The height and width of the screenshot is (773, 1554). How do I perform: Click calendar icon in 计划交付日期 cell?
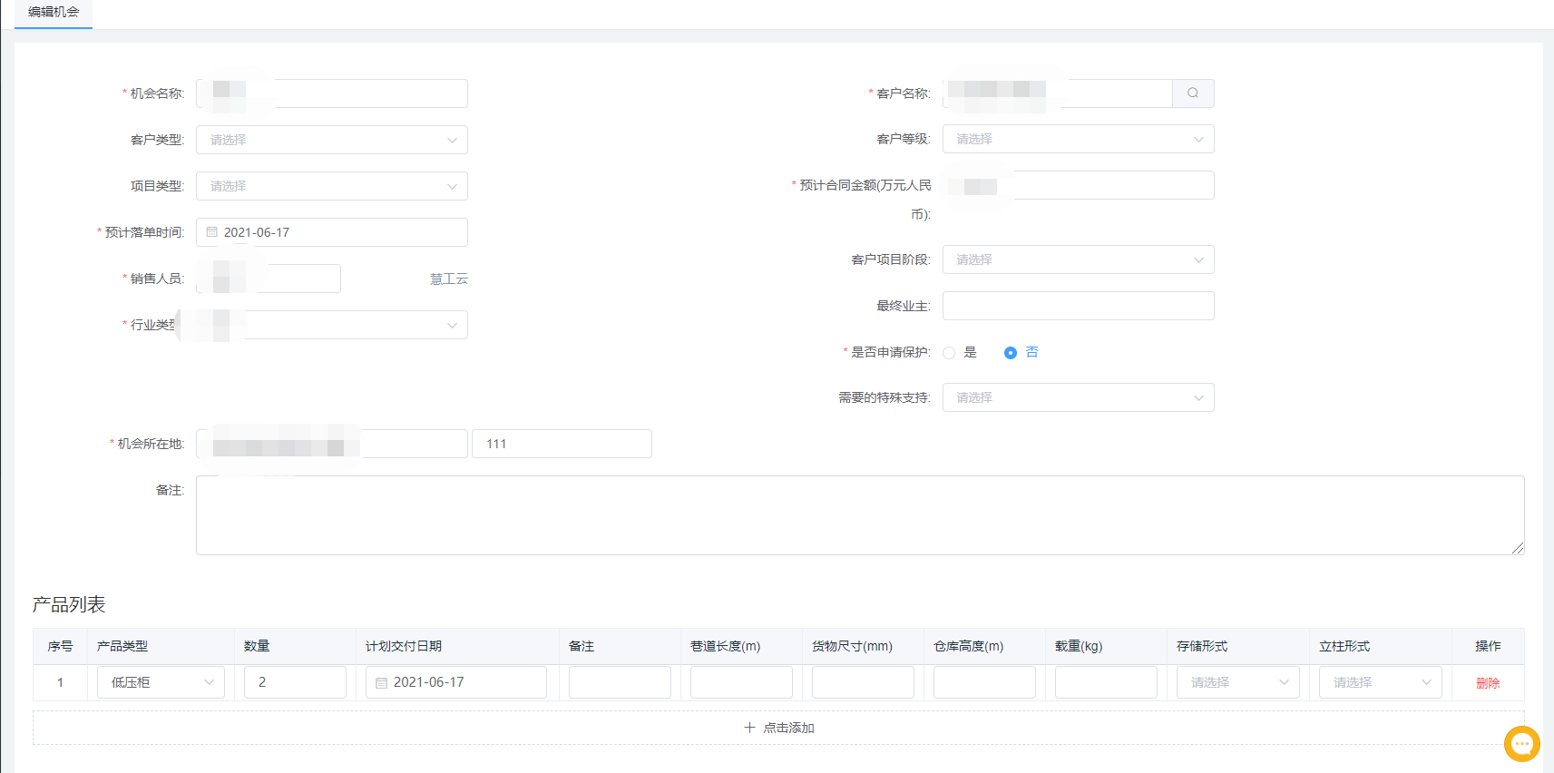click(x=382, y=683)
